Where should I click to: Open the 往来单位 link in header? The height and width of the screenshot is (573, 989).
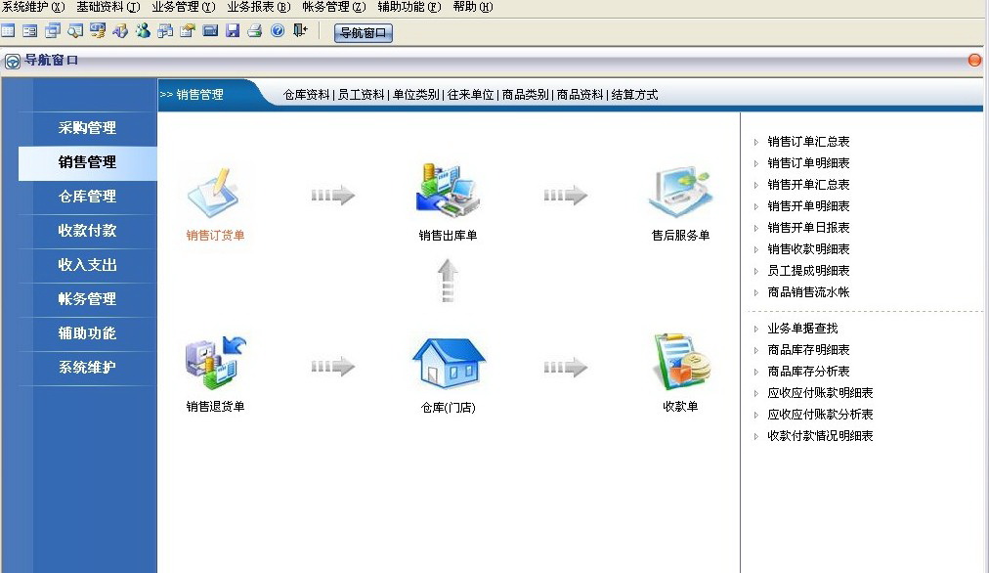pos(470,95)
